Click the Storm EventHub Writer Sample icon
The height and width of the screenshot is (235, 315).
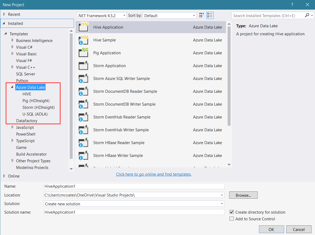coord(83,130)
